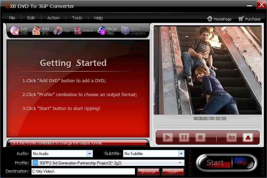Click the eject triangle button
The height and width of the screenshot is (178, 267).
coord(248,137)
